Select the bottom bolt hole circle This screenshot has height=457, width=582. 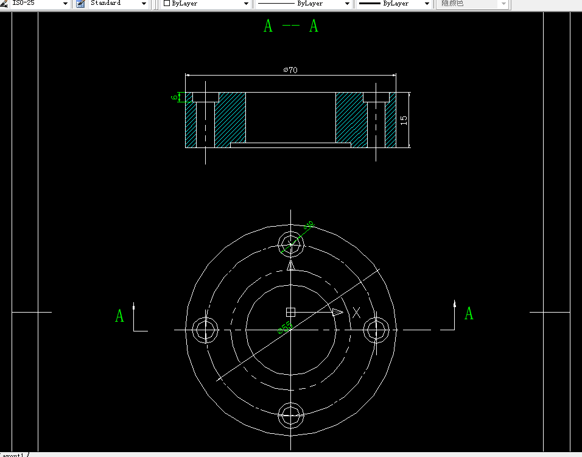tap(291, 415)
